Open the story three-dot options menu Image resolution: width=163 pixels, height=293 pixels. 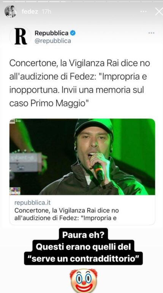pos(144,12)
